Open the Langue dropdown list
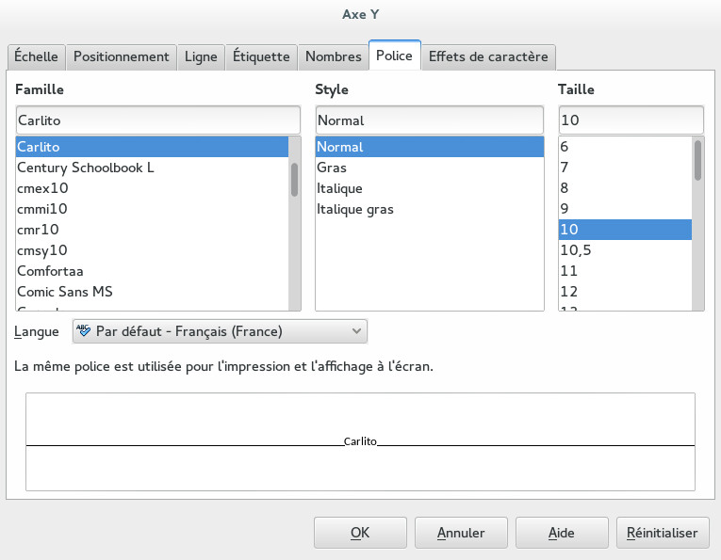The width and height of the screenshot is (721, 560). click(x=355, y=331)
